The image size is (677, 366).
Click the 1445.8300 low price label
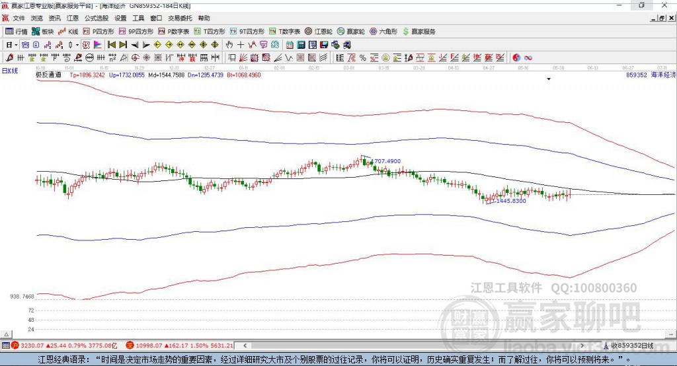click(x=511, y=201)
